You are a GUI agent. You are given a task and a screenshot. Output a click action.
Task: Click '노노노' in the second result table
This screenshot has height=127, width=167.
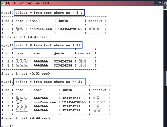(22, 65)
